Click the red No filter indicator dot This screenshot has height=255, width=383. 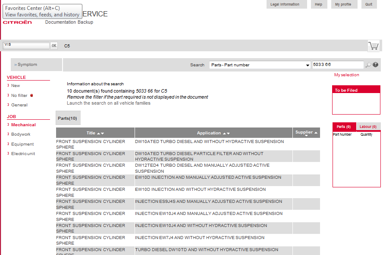(31, 96)
